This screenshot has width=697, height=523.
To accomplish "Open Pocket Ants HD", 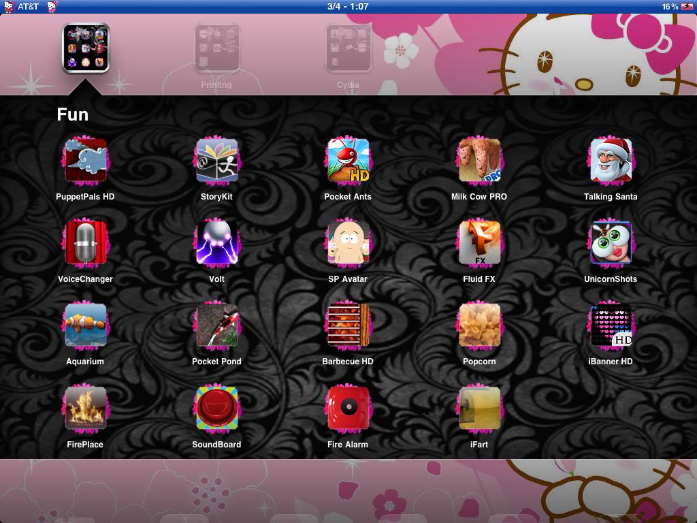I will pos(348,161).
